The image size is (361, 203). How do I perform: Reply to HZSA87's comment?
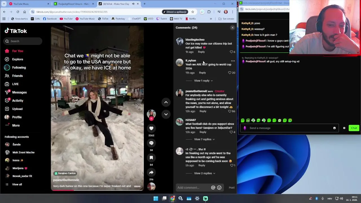[203, 132]
